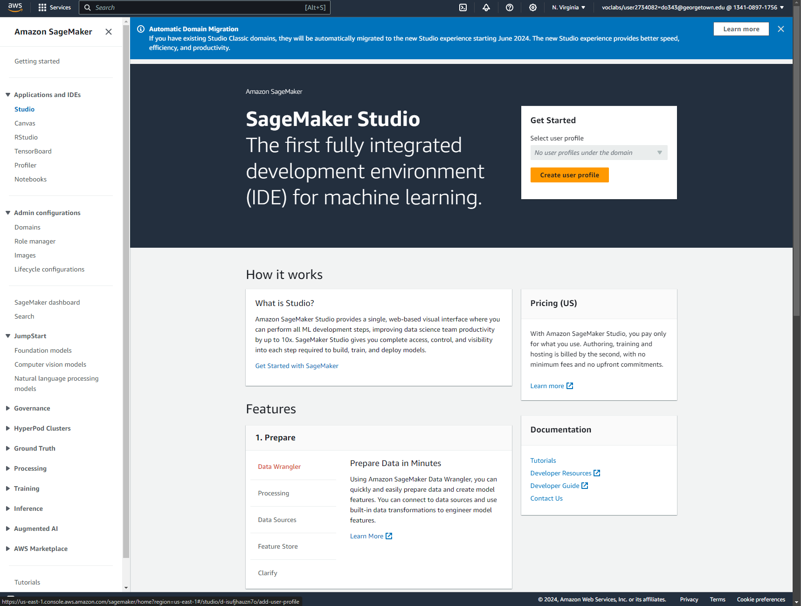The image size is (801, 606).
Task: Open Cookie preferences in the footer
Action: (761, 599)
